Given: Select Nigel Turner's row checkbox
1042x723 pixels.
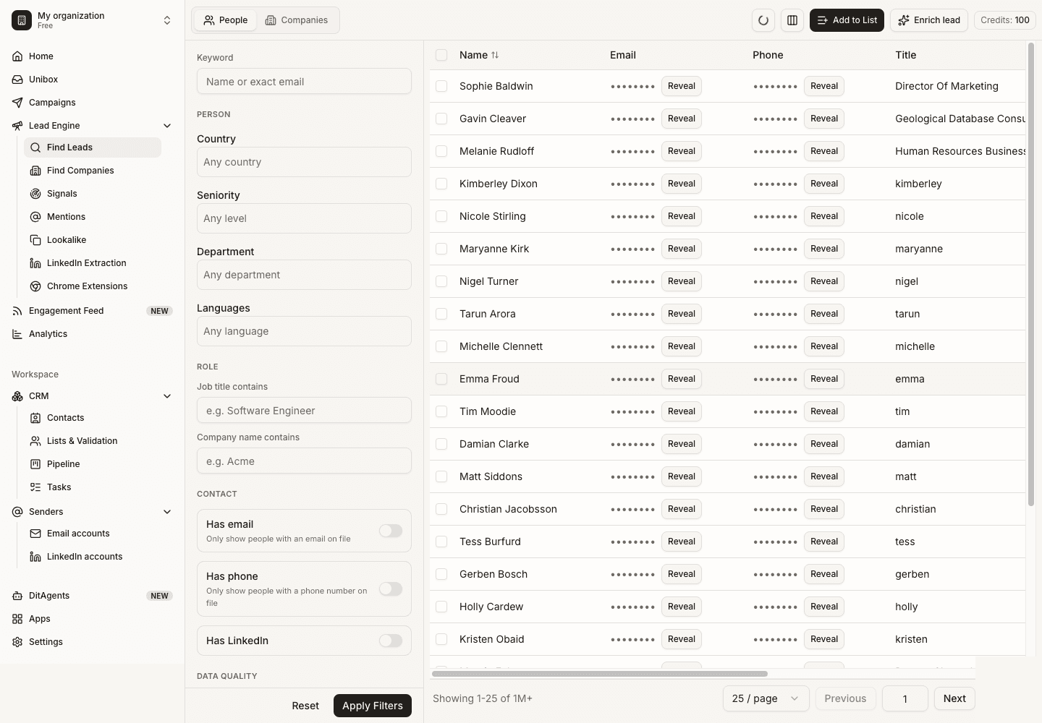Looking at the screenshot, I should [441, 281].
